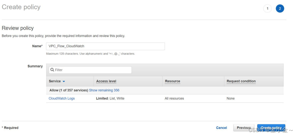
Task: Click the Access level column header
Action: (106, 81)
